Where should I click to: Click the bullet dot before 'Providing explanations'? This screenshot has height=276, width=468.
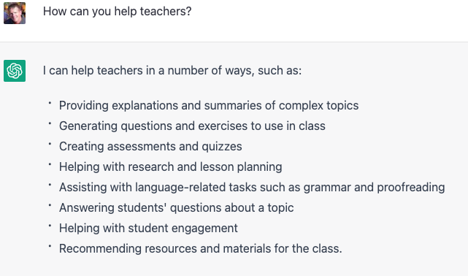tap(50, 103)
